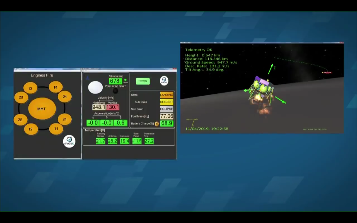Click the 'Fuel Mass[Kg]' label
The height and width of the screenshot is (223, 357).
140,116
